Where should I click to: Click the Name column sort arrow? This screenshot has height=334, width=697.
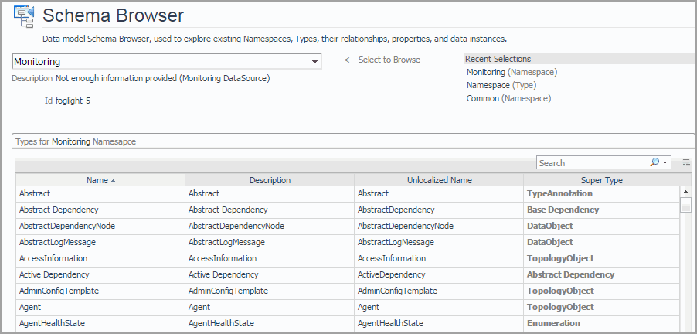tap(114, 181)
